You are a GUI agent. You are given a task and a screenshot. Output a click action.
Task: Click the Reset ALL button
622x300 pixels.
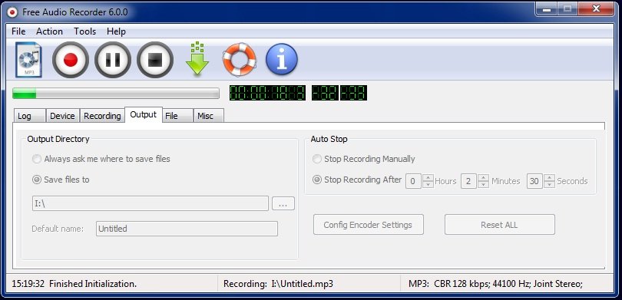click(x=499, y=225)
